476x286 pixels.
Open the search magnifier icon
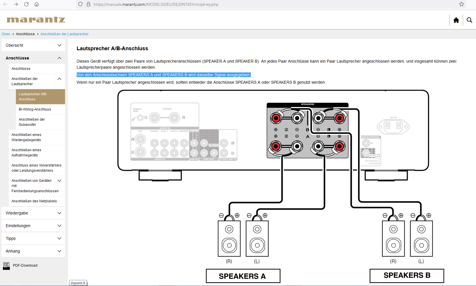(469, 20)
